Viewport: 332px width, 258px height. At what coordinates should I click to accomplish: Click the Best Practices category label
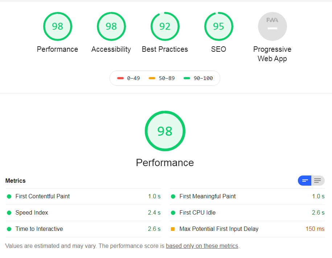pos(165,49)
